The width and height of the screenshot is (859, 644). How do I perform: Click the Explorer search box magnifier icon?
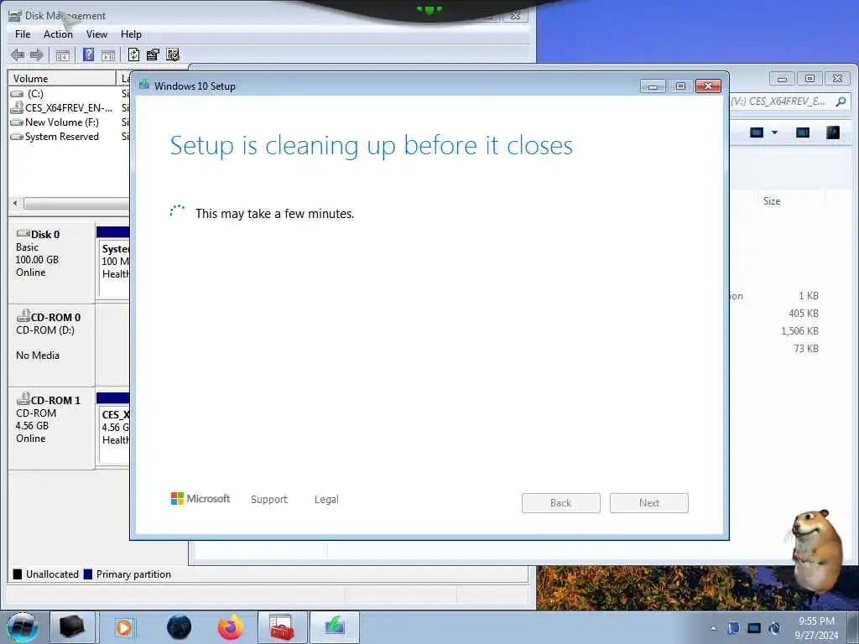click(841, 101)
